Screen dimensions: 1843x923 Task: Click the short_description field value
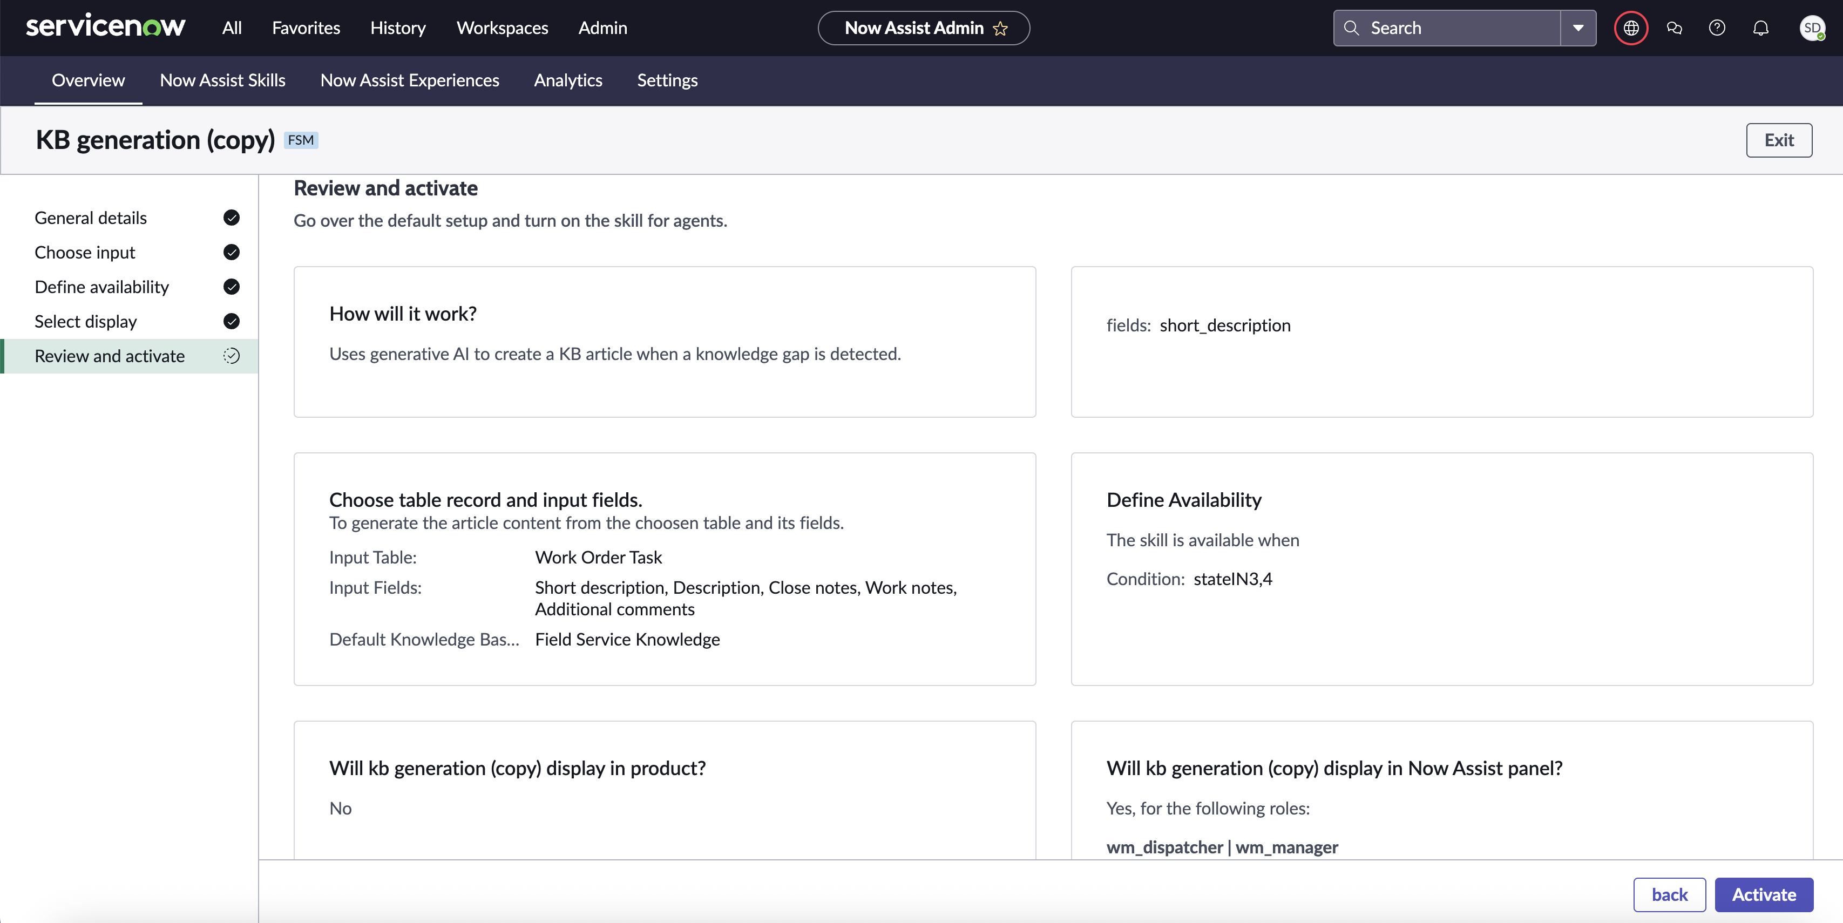[x=1225, y=325]
